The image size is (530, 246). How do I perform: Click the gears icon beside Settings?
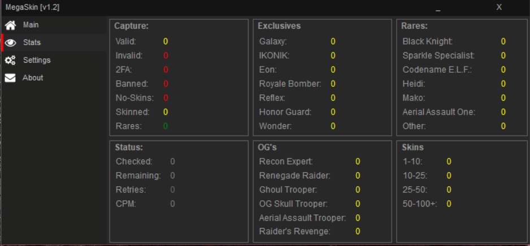point(10,60)
